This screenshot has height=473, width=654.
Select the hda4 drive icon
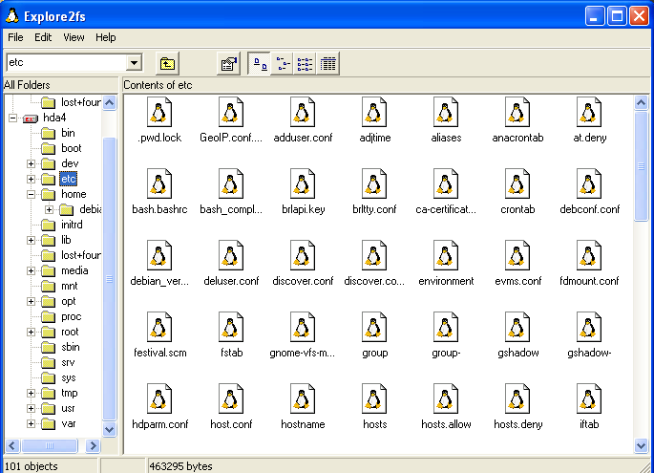pos(30,119)
